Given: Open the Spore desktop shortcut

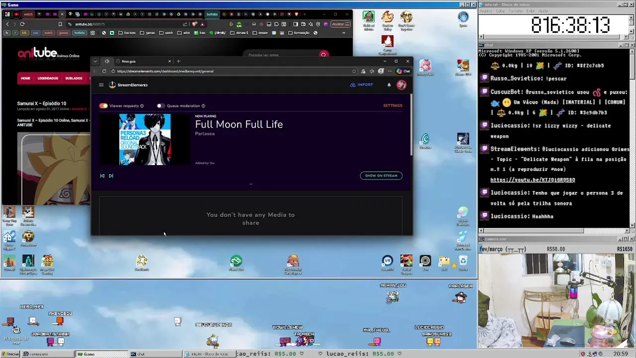Looking at the screenshot, I should click(x=463, y=19).
